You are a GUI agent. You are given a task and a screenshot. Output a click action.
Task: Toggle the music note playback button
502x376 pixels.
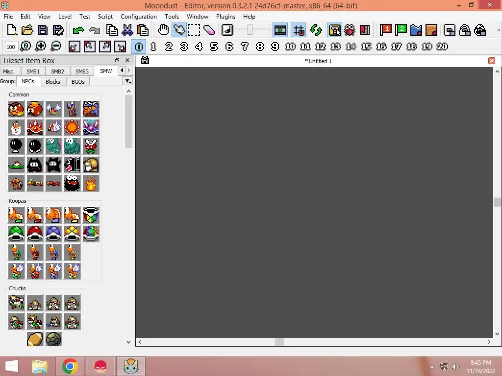coord(227,30)
